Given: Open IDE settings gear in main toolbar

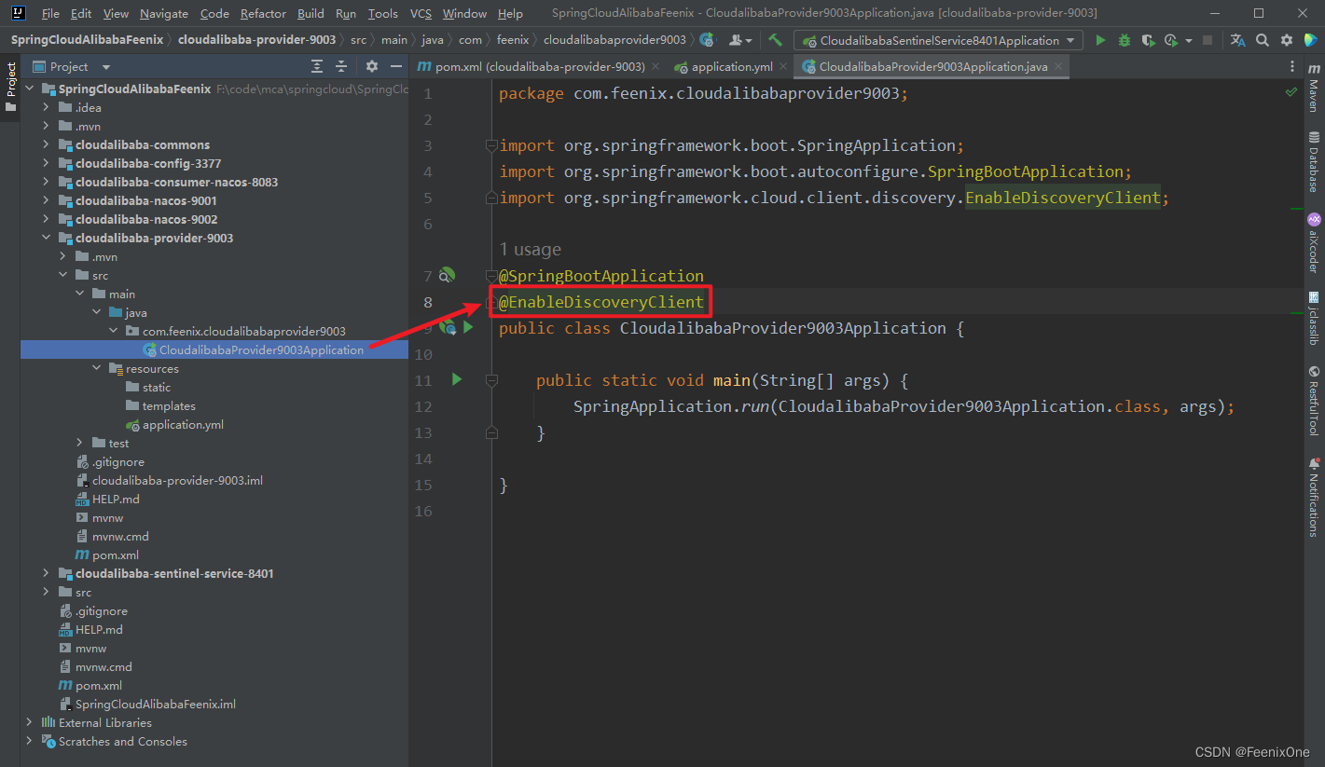Looking at the screenshot, I should (x=1287, y=40).
